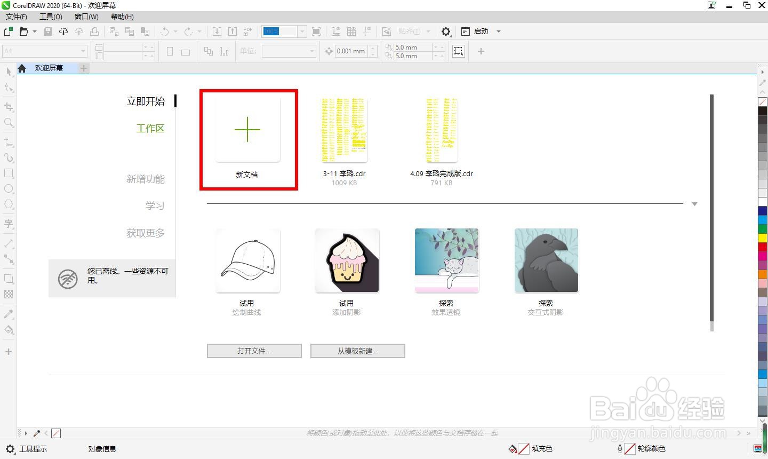Open the 贴齐 snap-to dropdown
This screenshot has height=459, width=768.
click(x=428, y=31)
